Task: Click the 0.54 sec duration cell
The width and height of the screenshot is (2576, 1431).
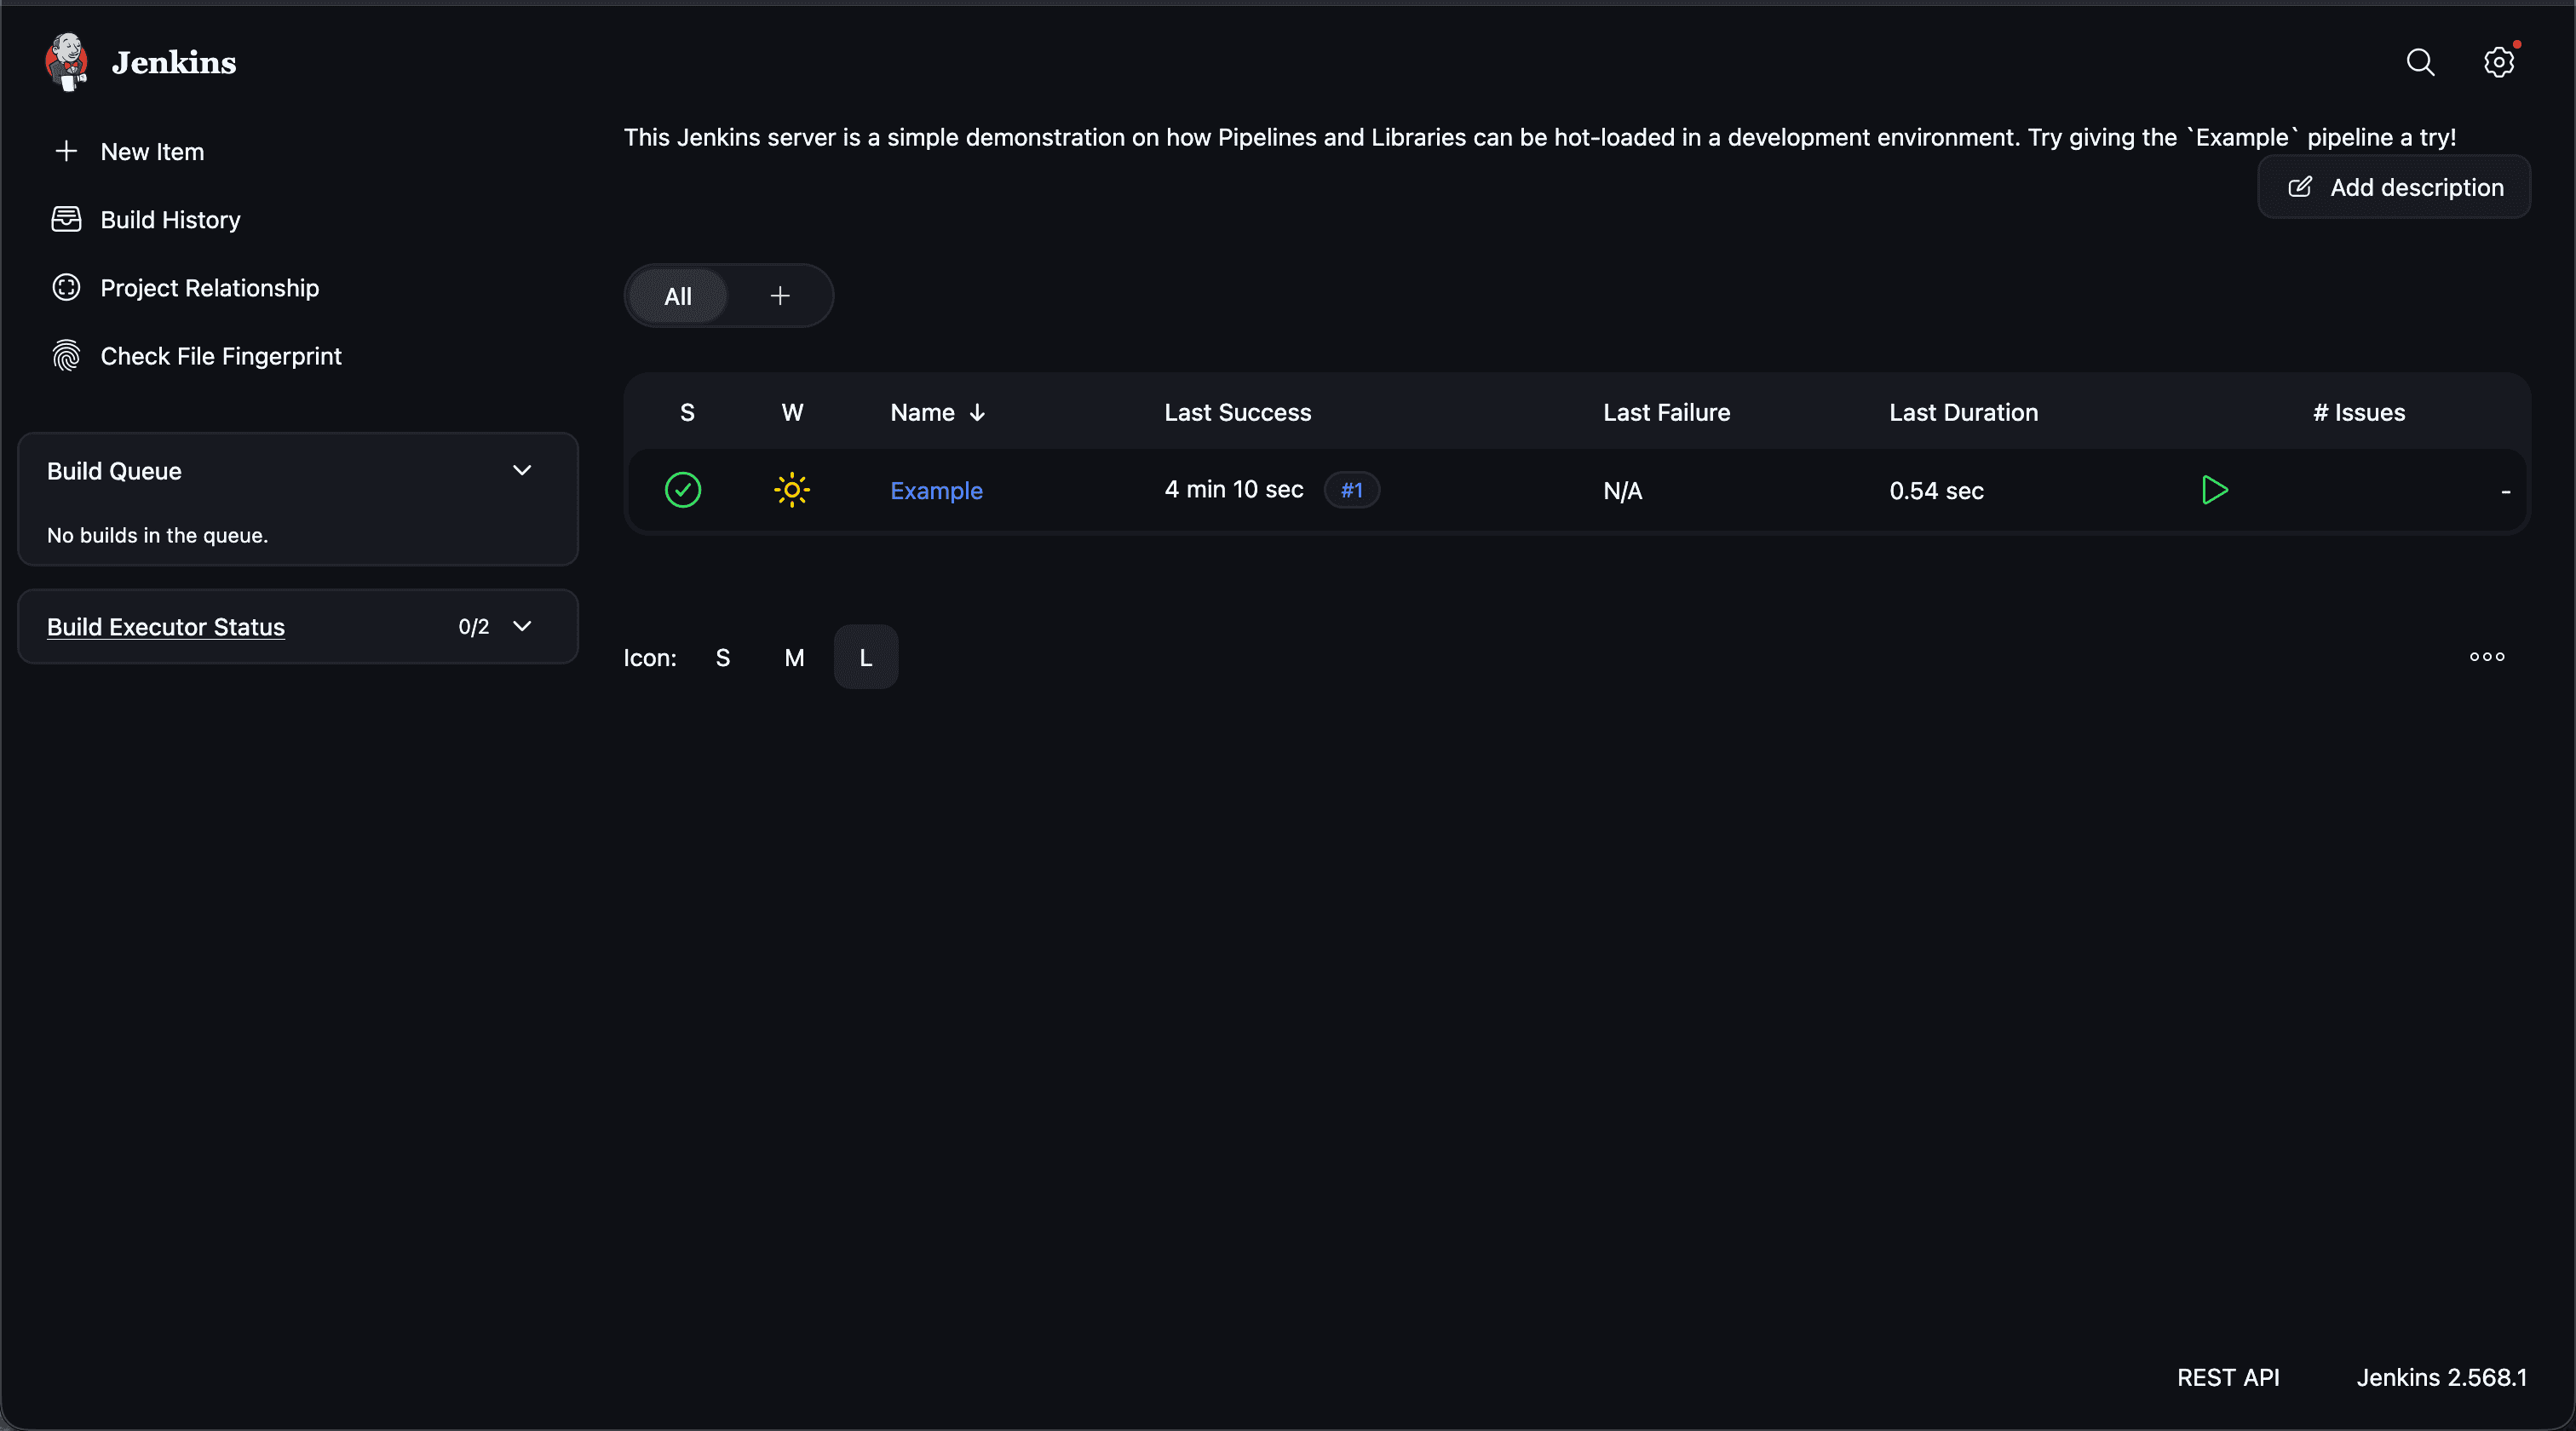Action: (1936, 491)
